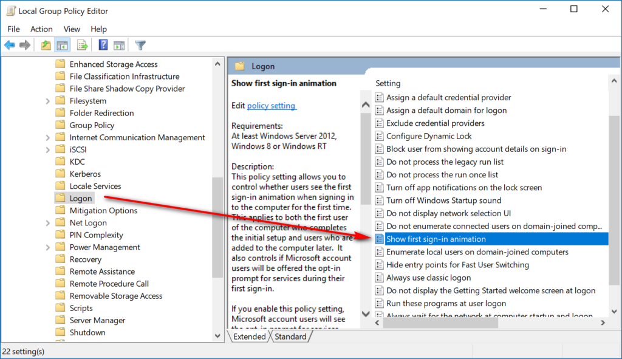622x359 pixels.
Task: Click the Forward arrow toolbar icon
Action: tap(25, 45)
